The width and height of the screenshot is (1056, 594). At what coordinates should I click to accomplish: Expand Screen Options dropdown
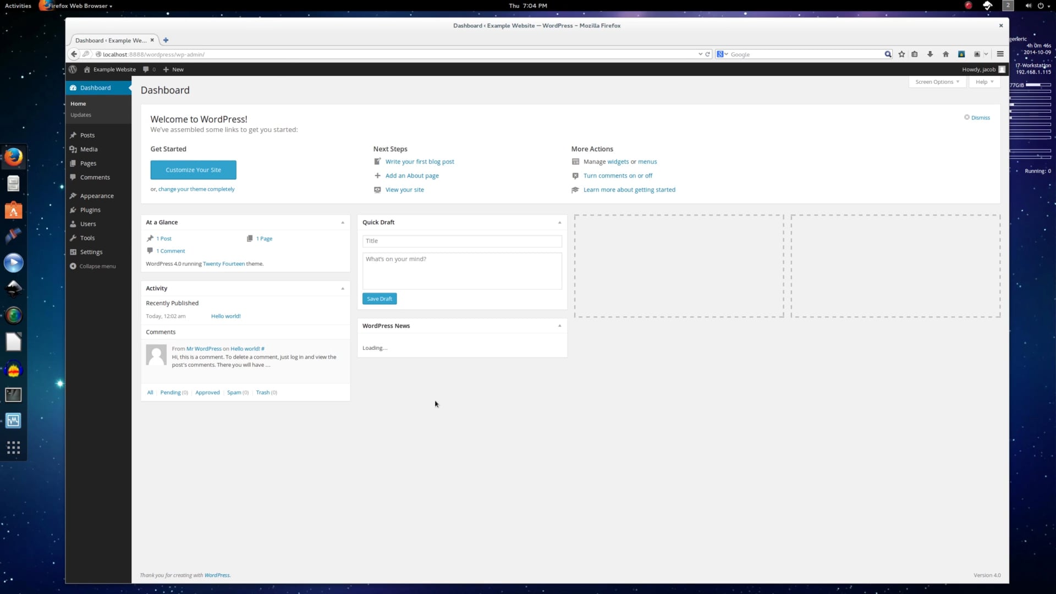tap(937, 82)
